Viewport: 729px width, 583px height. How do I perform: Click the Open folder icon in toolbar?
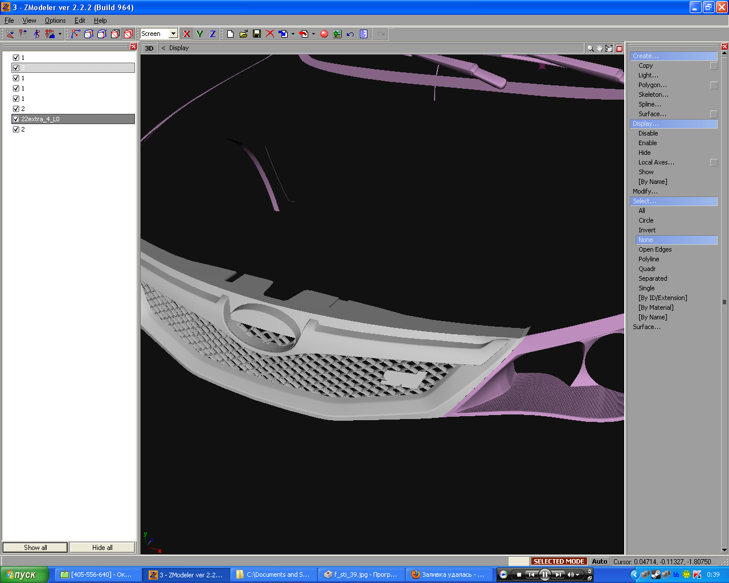click(x=243, y=34)
